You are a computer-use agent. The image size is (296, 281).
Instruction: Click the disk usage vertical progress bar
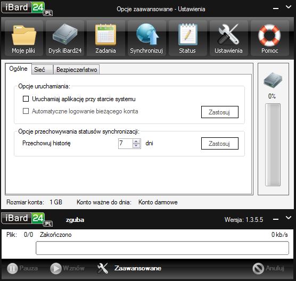pyautogui.click(x=273, y=145)
